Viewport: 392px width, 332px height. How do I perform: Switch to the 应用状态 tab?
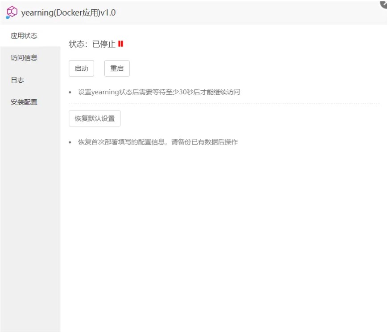point(24,36)
